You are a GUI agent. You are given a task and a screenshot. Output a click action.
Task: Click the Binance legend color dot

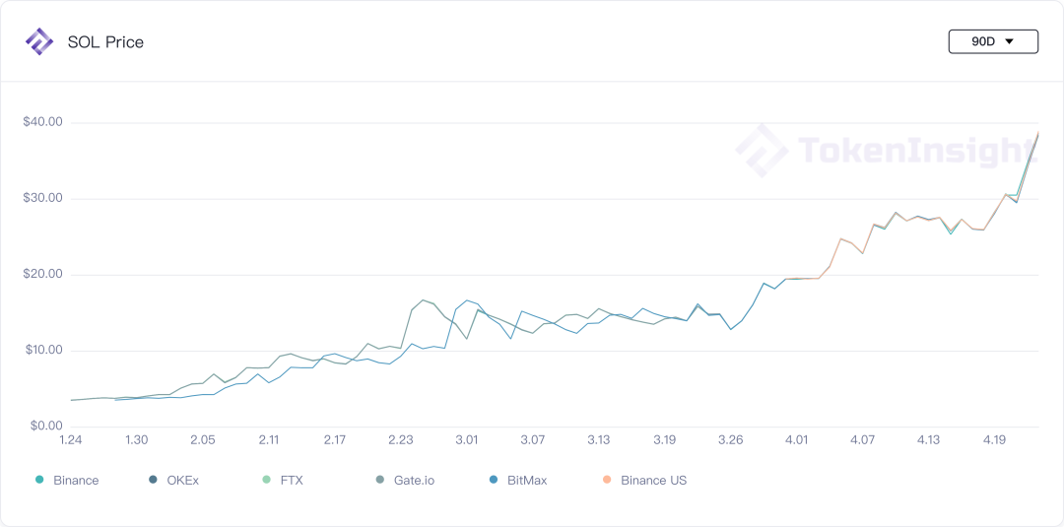[x=39, y=481]
